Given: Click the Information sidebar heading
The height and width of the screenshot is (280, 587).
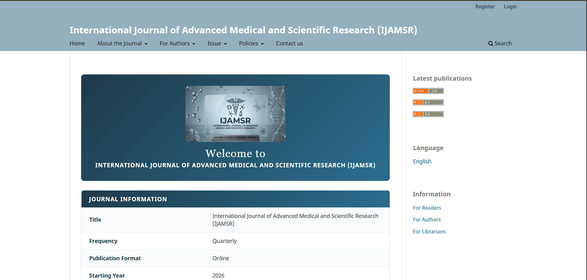Looking at the screenshot, I should (431, 194).
